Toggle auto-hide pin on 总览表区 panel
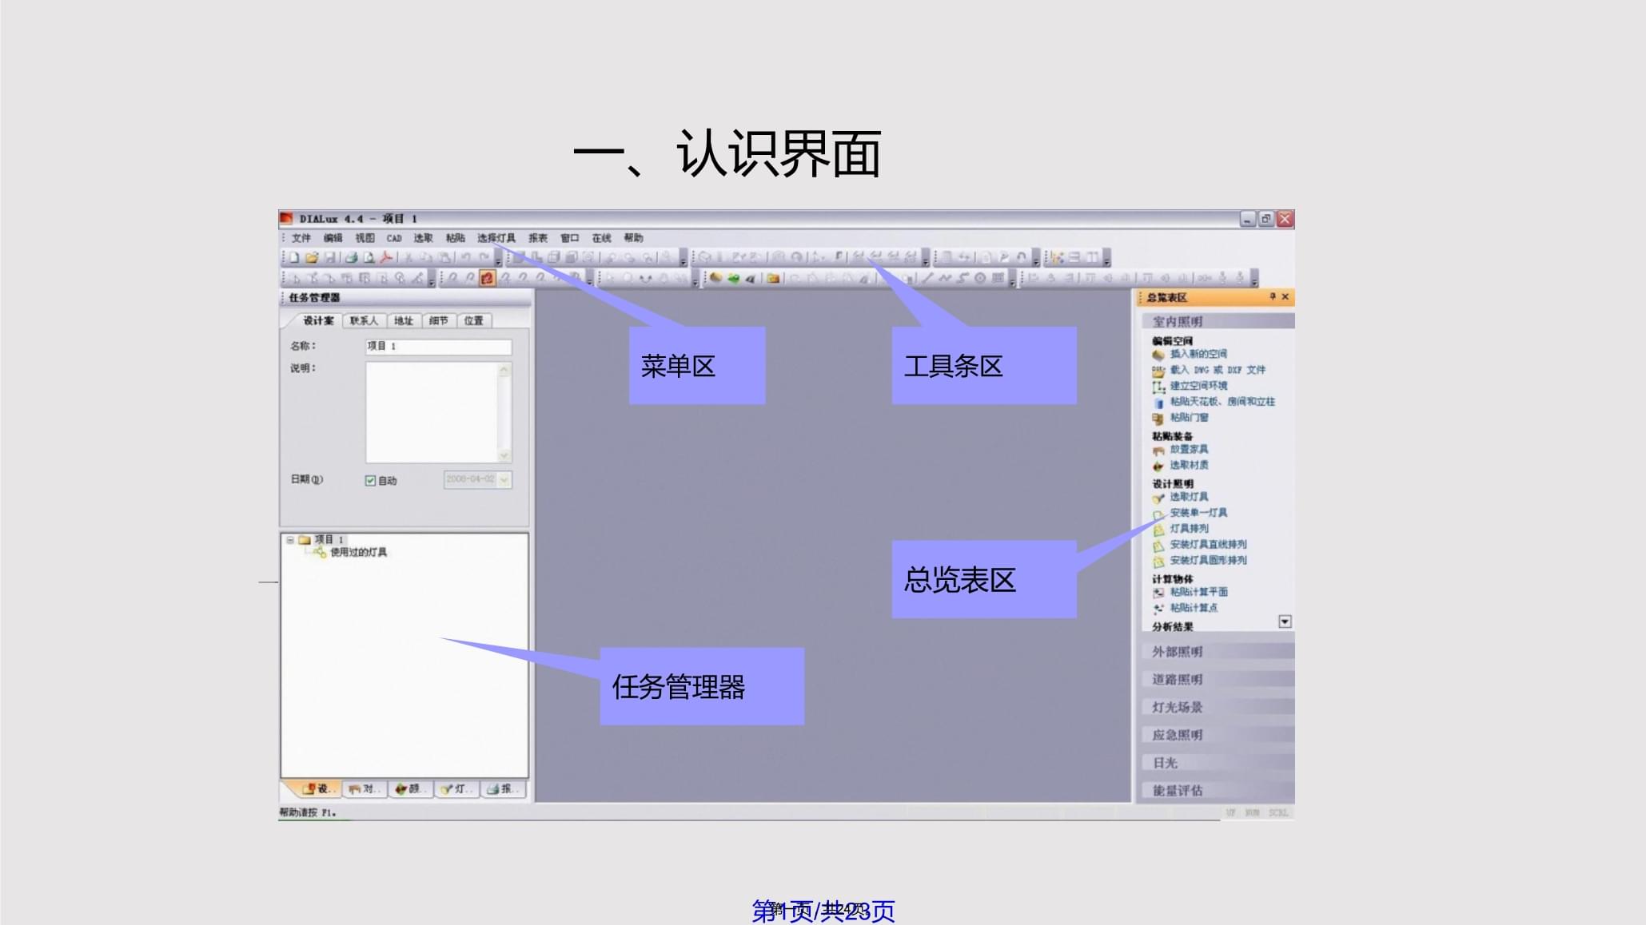 click(1273, 296)
